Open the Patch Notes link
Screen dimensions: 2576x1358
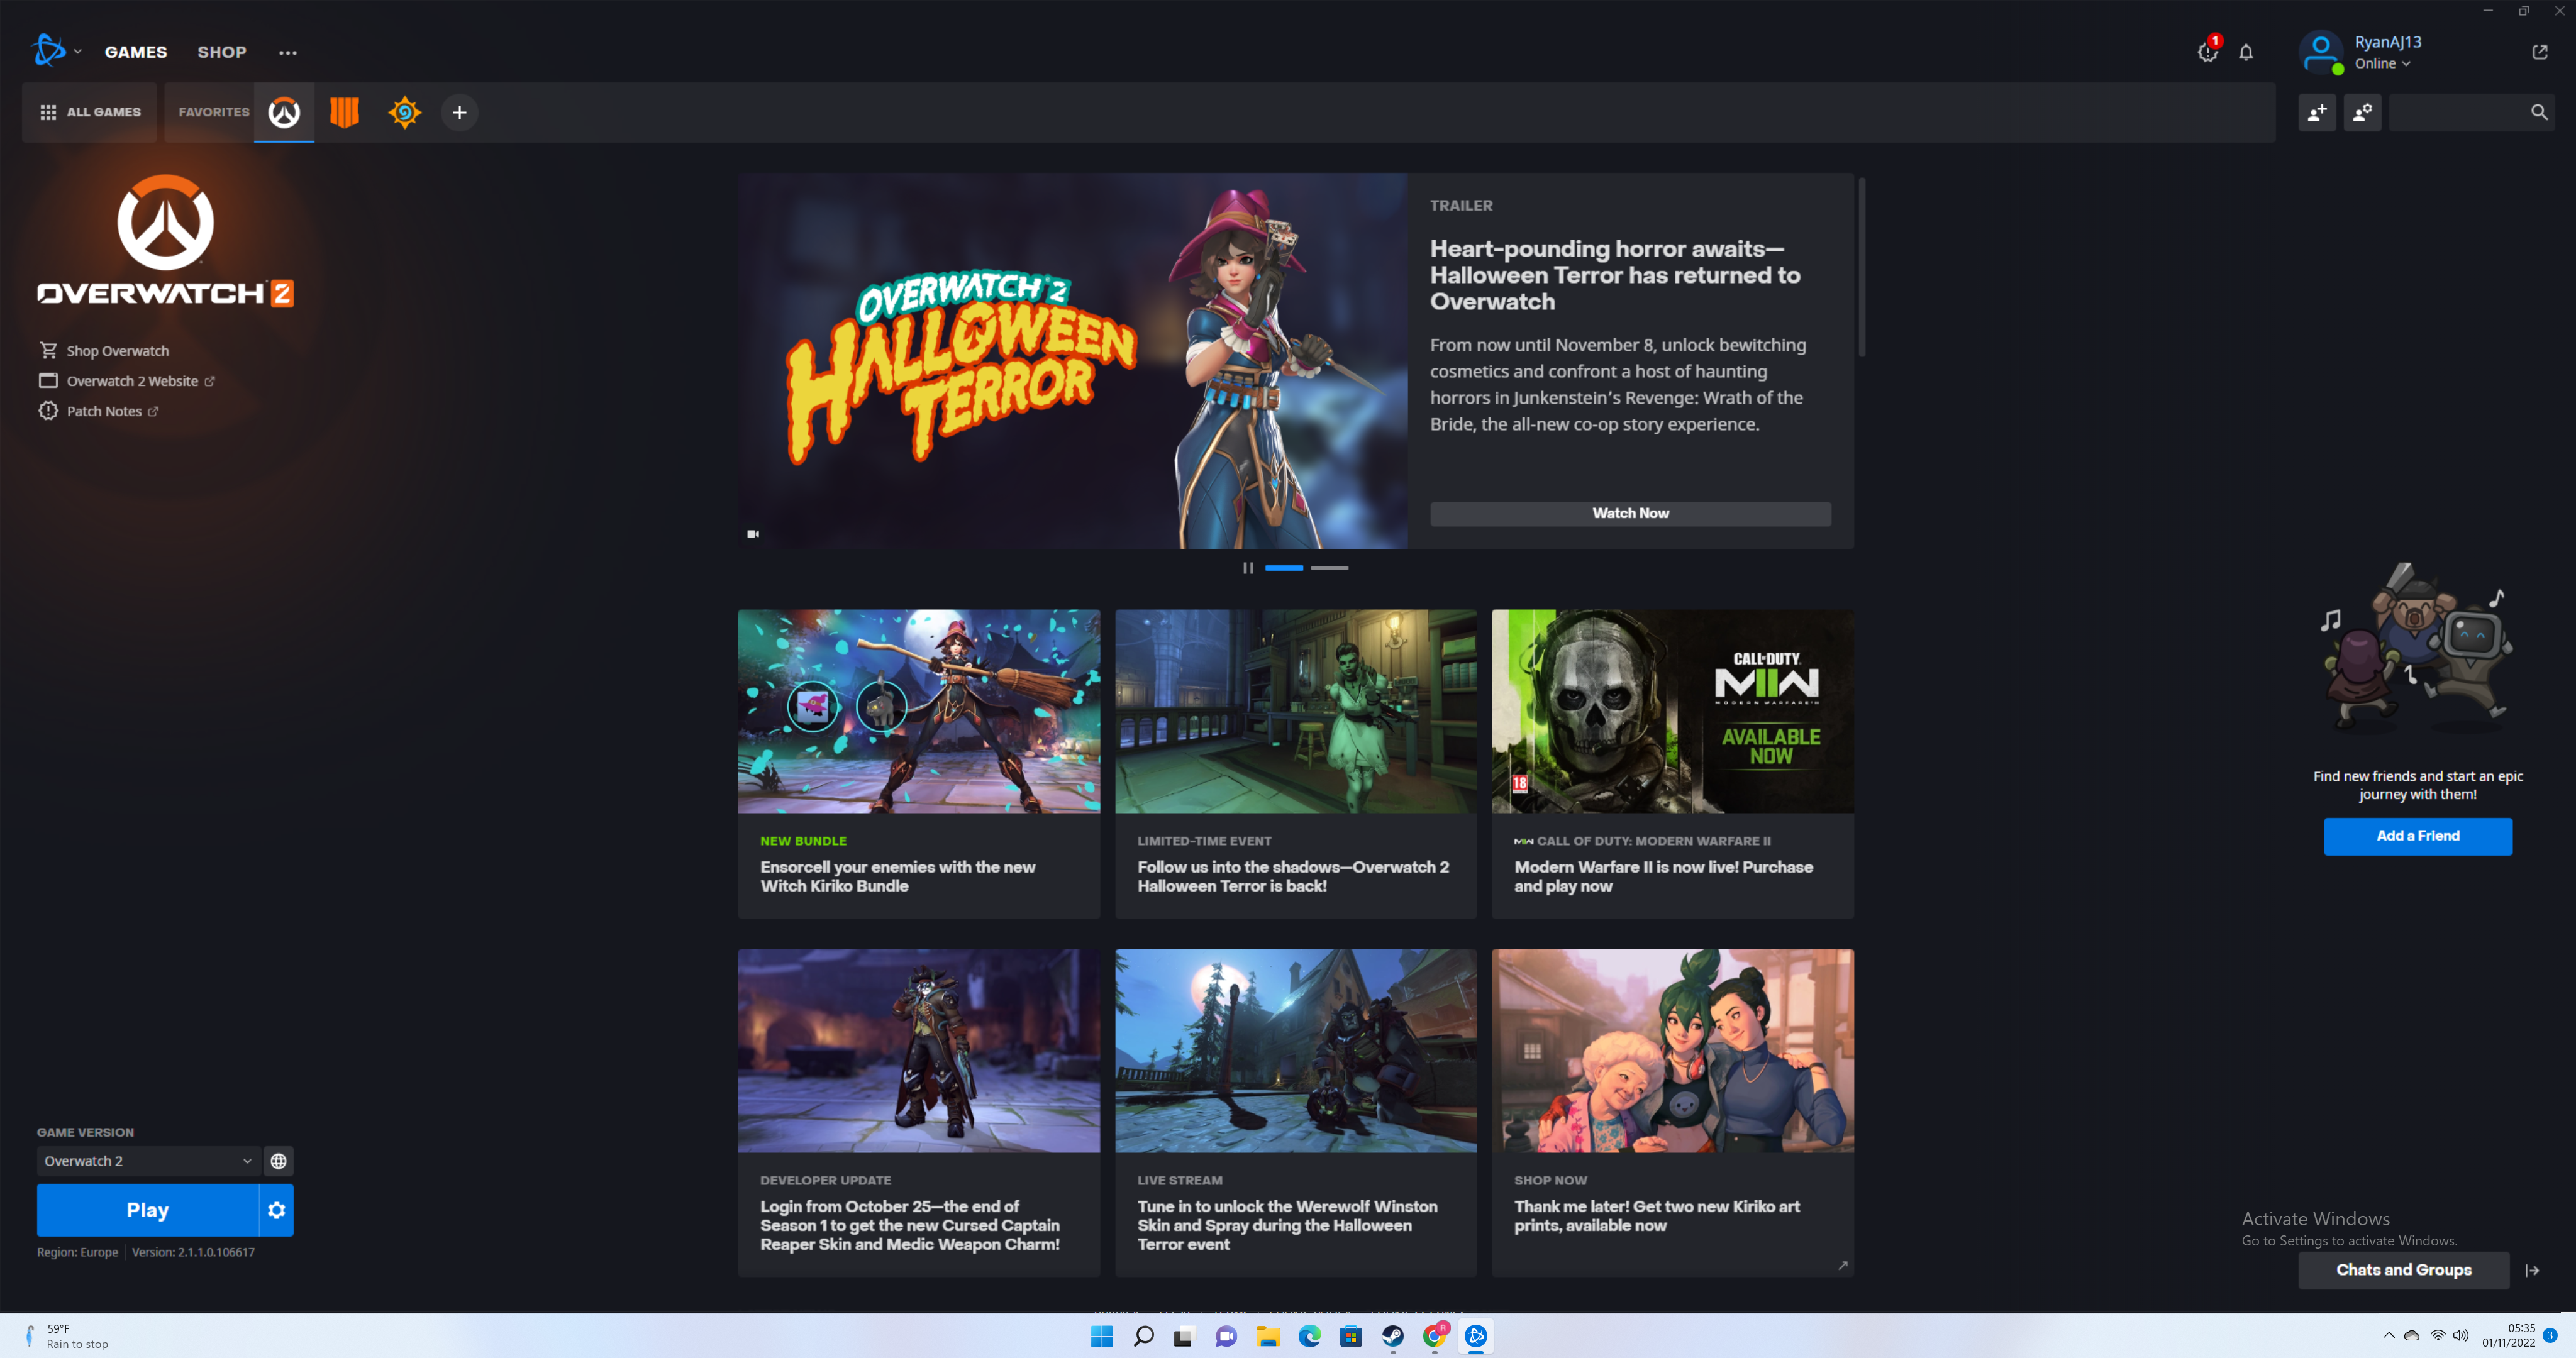point(98,411)
